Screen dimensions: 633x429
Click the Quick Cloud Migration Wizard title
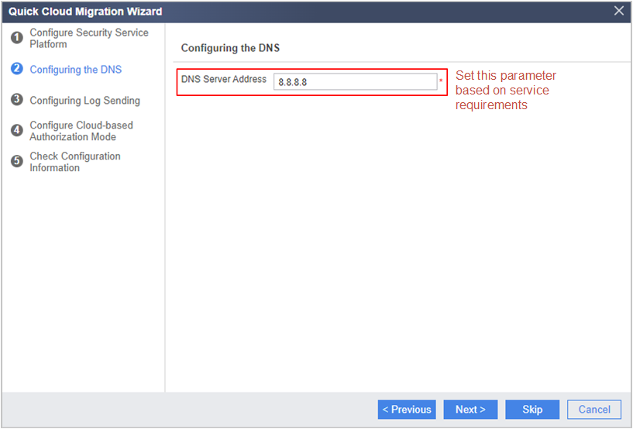[85, 12]
